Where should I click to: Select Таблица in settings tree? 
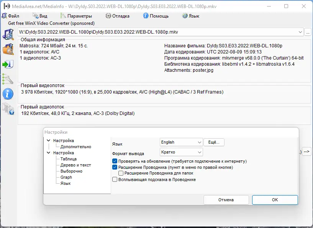(69, 159)
